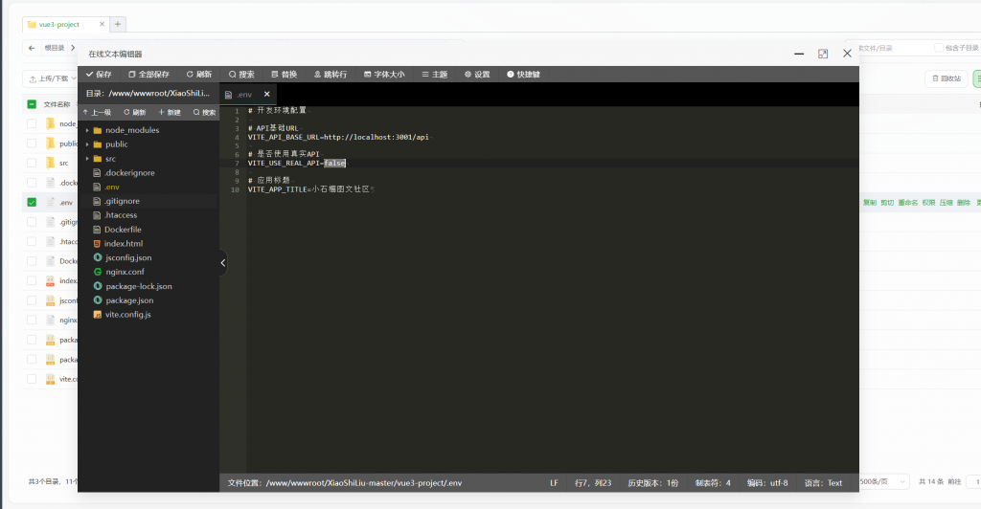Show the 快捷键 (Shortcuts) help
The height and width of the screenshot is (509, 981).
(x=523, y=74)
